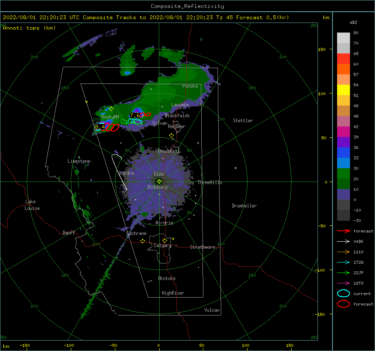This screenshot has width=375, height=351.
Task: Click the yellow diamond marker near Cochrane
Action: [x=143, y=241]
